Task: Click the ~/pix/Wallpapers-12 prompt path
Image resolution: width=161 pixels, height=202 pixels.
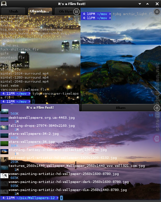Action: coord(36,198)
